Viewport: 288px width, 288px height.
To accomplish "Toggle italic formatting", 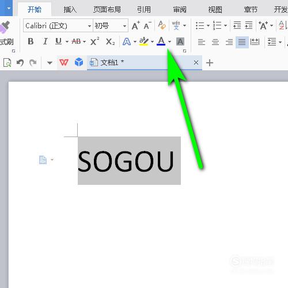I will [46, 41].
